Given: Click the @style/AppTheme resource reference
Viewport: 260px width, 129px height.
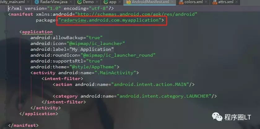Looking at the screenshot, I should coord(93,67).
